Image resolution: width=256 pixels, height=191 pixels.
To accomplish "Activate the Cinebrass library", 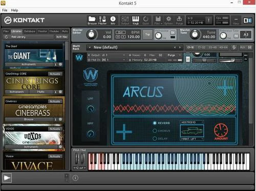I will [55, 102].
